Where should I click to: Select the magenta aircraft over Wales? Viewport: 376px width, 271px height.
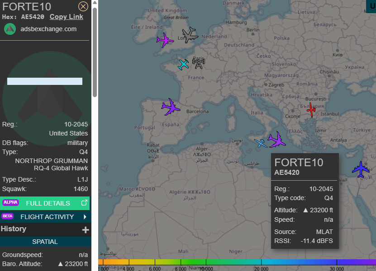tap(165, 40)
